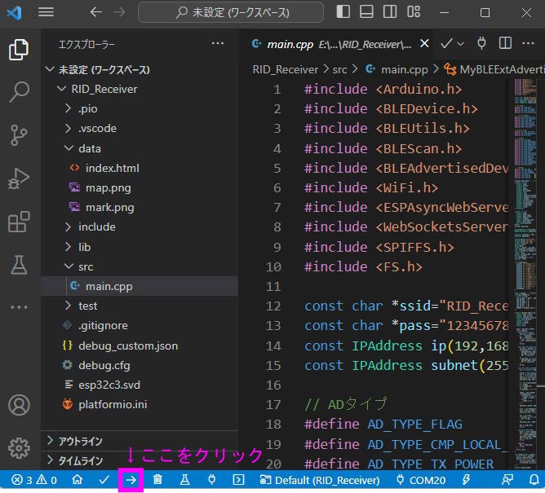This screenshot has width=545, height=493.
Task: Open index.html in the explorer
Action: pos(140,169)
